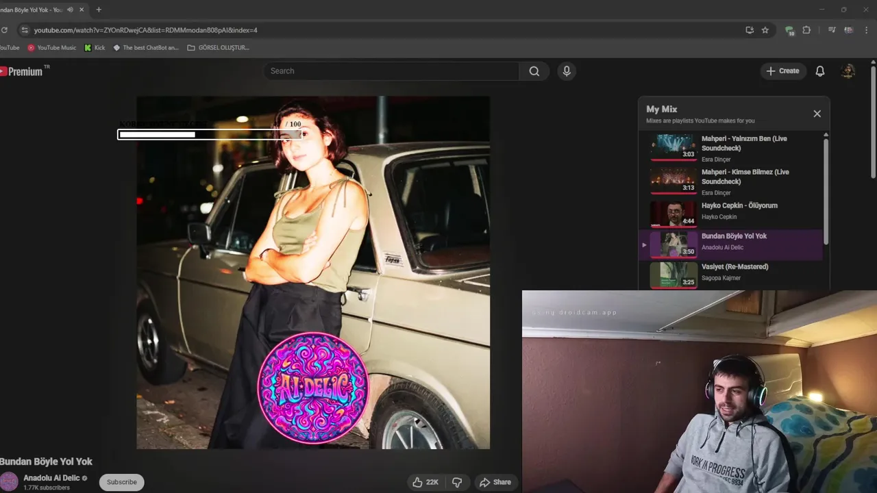Screen dimensions: 877x493
Task: Click the Yalnızım Ben 3:03 thumbnail
Action: tap(673, 147)
